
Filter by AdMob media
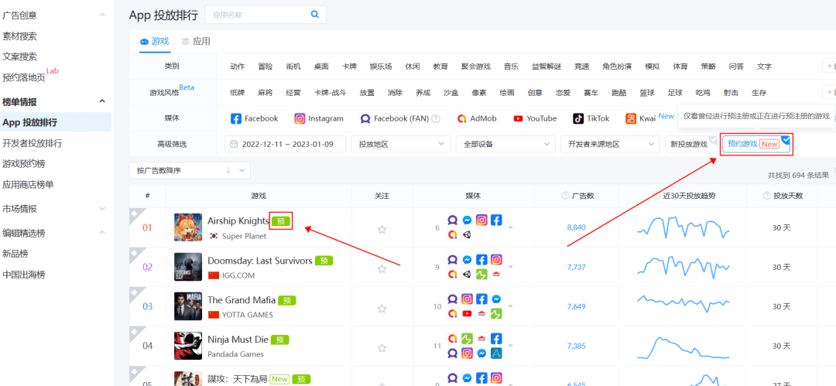[x=477, y=118]
